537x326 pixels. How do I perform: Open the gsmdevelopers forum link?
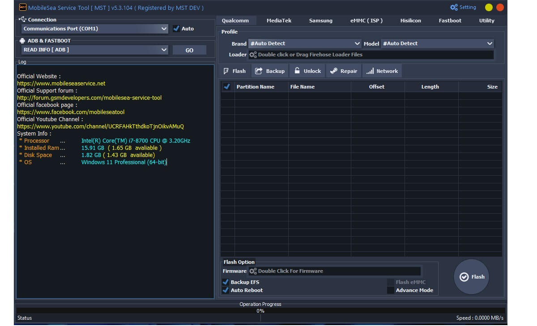point(89,98)
